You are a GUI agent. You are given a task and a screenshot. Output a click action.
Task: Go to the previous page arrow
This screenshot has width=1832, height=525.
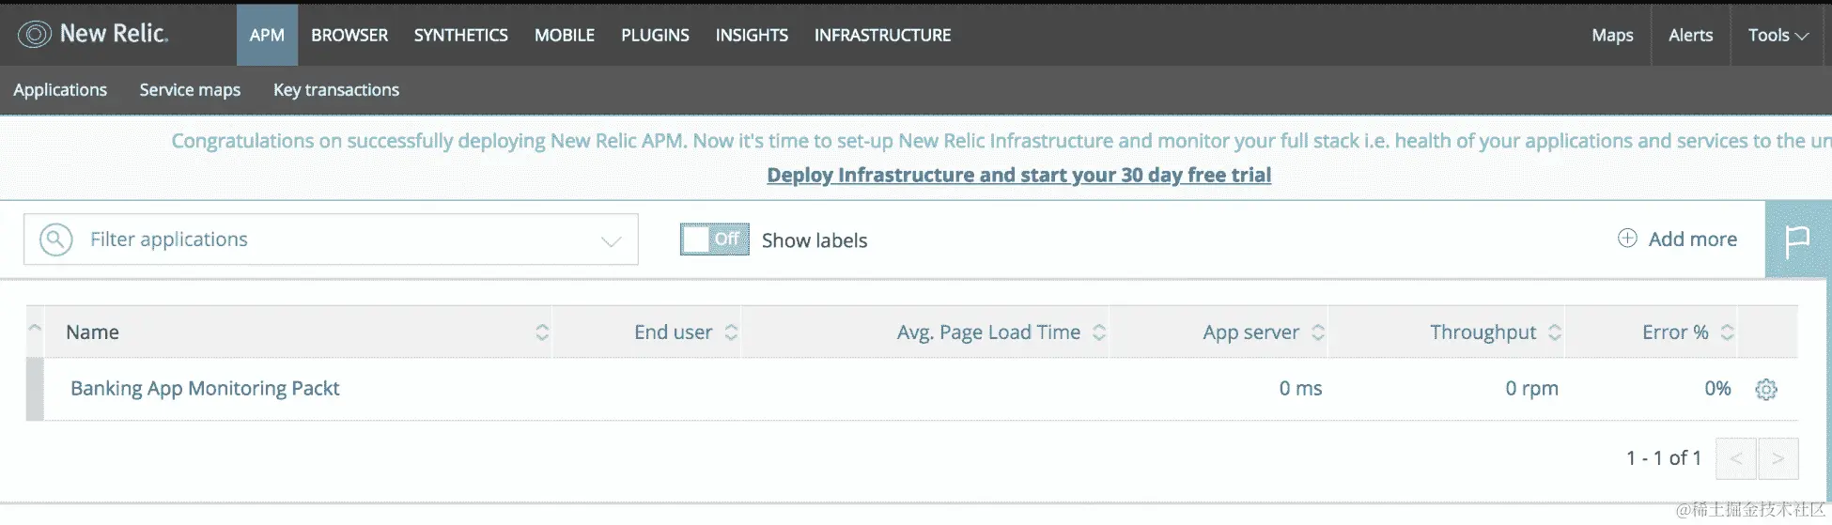(1736, 458)
